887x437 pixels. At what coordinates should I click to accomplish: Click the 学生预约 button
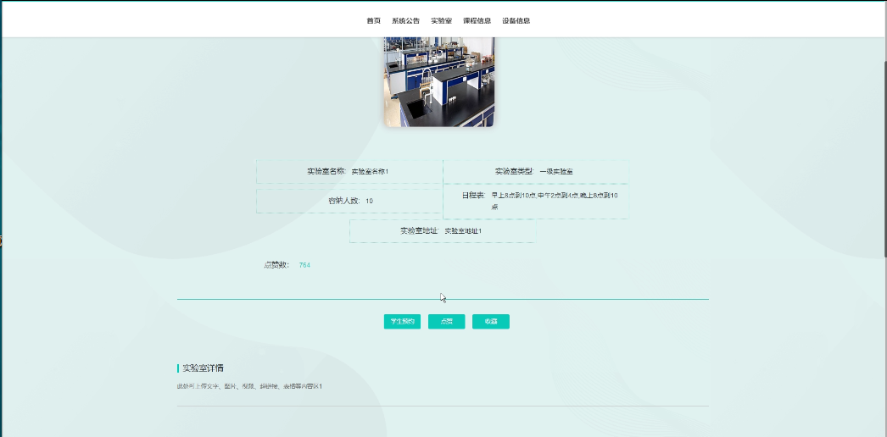tap(402, 322)
